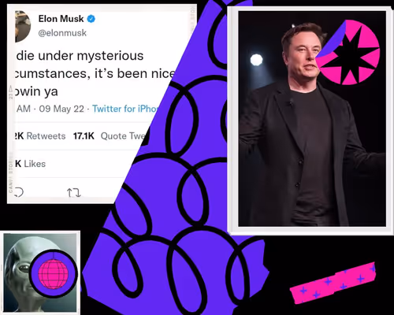Open the 17.1K Quote Tweets list
The image size is (394, 315).
pyautogui.click(x=109, y=136)
